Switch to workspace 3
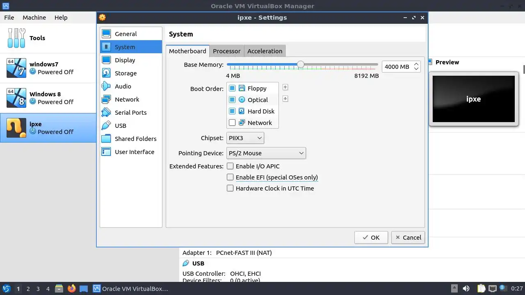525x295 pixels. (38, 289)
